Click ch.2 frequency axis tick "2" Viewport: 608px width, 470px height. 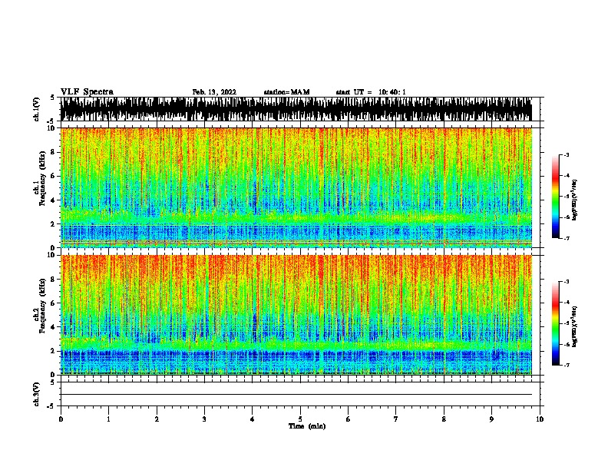pyautogui.click(x=54, y=351)
